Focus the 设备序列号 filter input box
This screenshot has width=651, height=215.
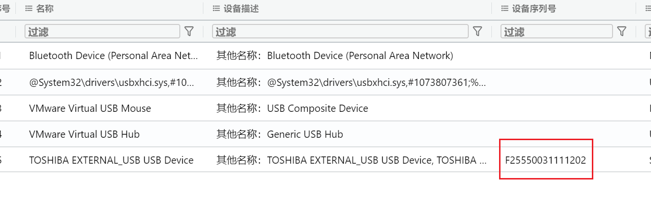[557, 32]
